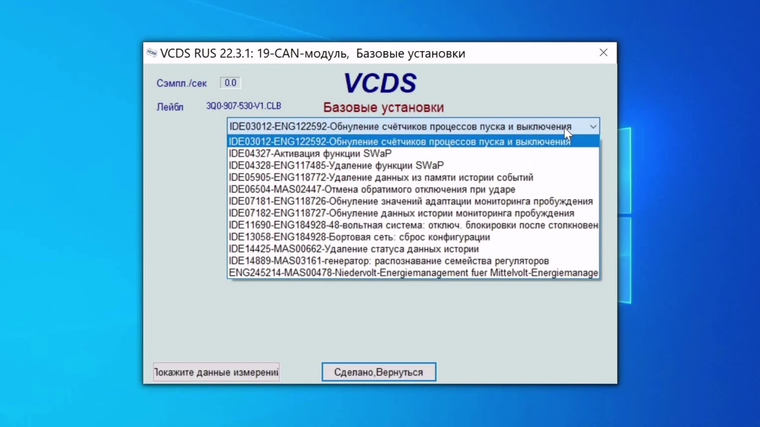Click the 'Базовые установки' red heading
Screen dimensions: 760x427
point(384,107)
